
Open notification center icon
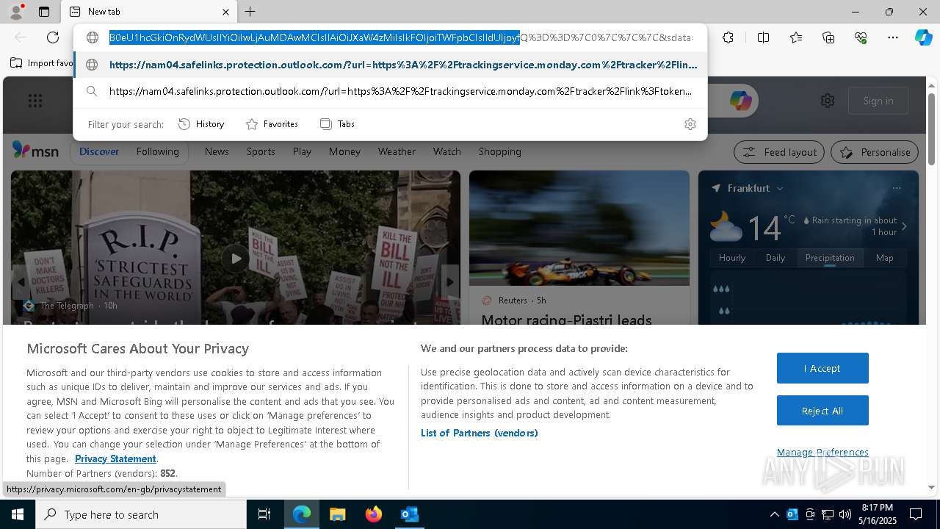point(916,514)
